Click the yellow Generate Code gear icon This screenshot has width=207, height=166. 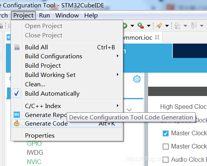(17, 124)
